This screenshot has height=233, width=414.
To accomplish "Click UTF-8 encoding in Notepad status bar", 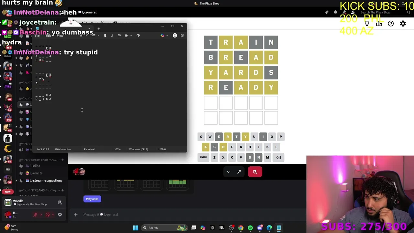I will (x=162, y=149).
